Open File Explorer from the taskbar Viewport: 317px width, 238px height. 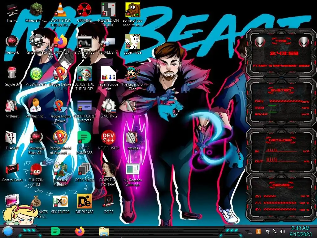click(104, 231)
